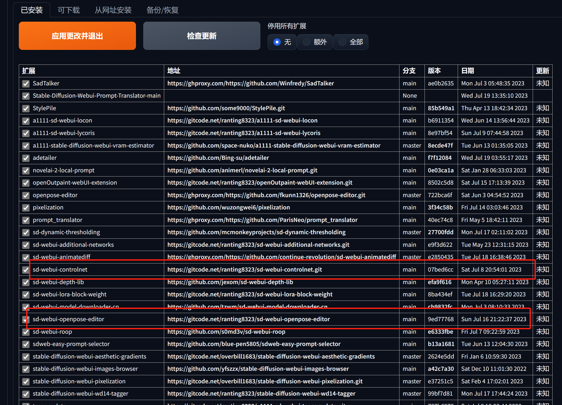The height and width of the screenshot is (405, 562).
Task: Open the sd-webui-depth-lib link
Action: click(x=230, y=282)
